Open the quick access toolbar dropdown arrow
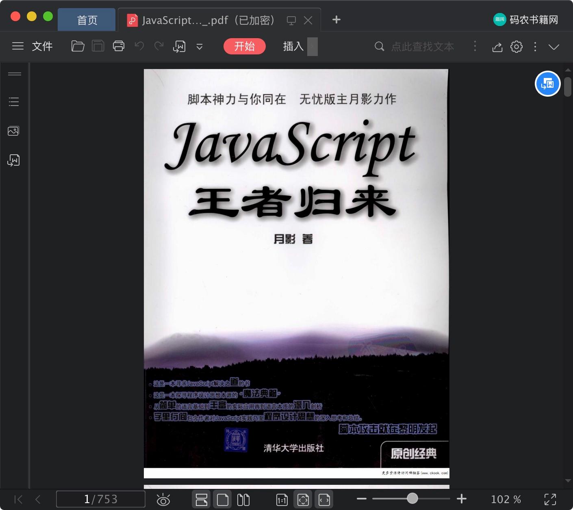 [x=200, y=47]
